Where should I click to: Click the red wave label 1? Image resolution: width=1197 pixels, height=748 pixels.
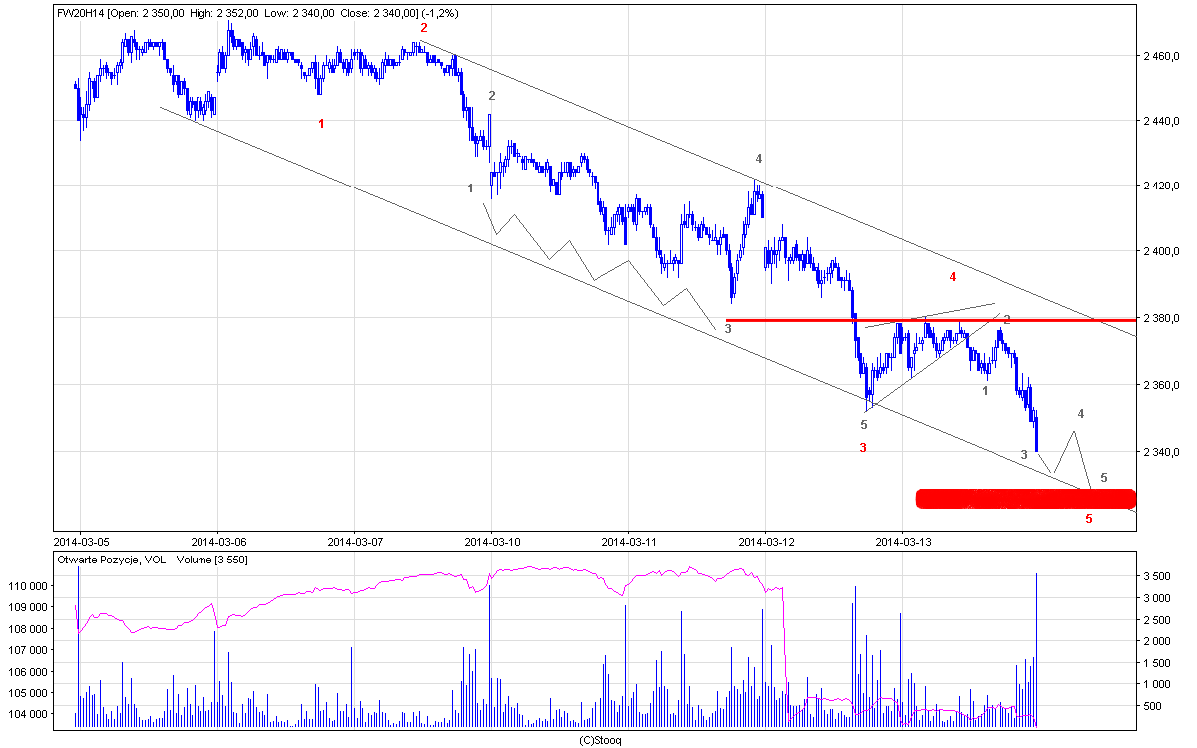321,124
